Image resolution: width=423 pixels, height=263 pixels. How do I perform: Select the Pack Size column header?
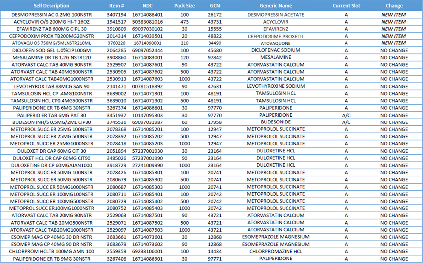point(185,6)
